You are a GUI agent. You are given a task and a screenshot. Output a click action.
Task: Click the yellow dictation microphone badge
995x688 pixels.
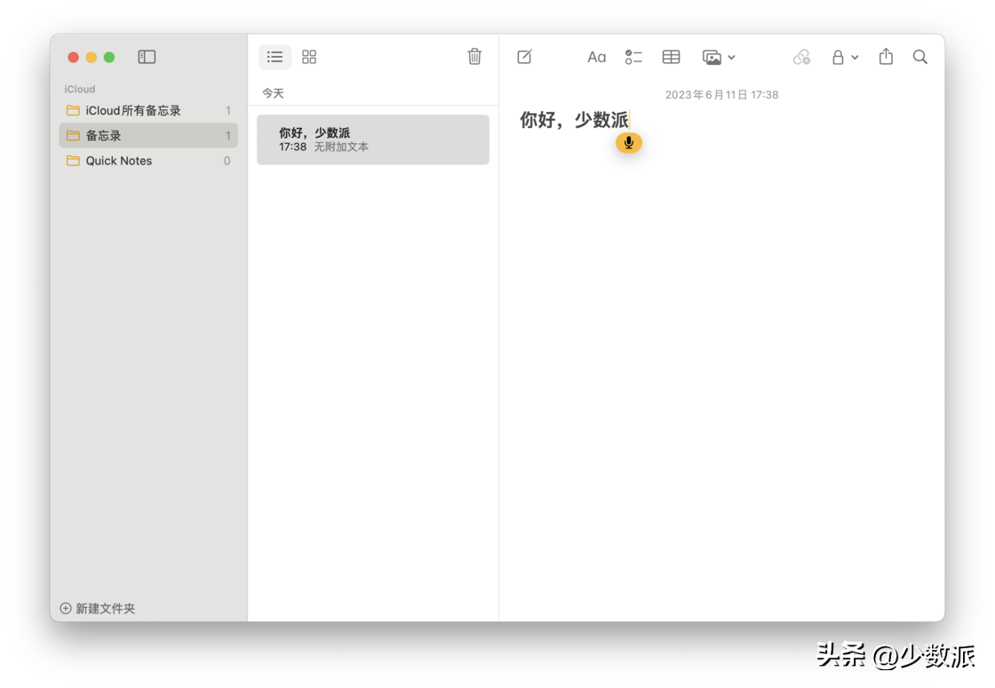tap(628, 143)
